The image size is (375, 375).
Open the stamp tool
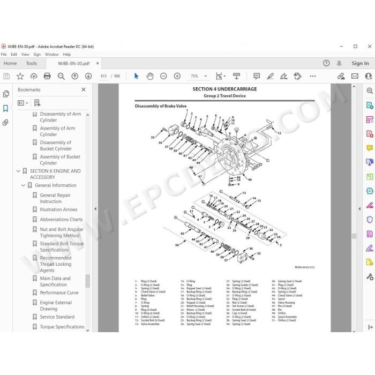[x=297, y=76]
